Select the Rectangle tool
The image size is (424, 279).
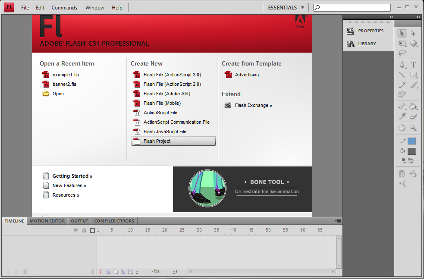[x=413, y=75]
